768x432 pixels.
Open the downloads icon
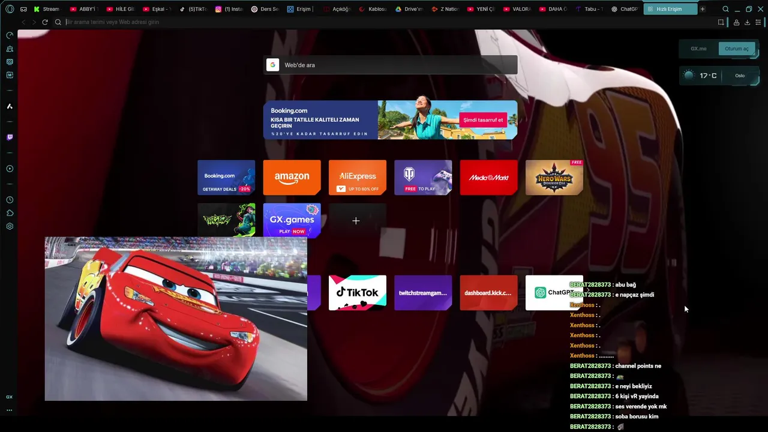[x=747, y=22]
